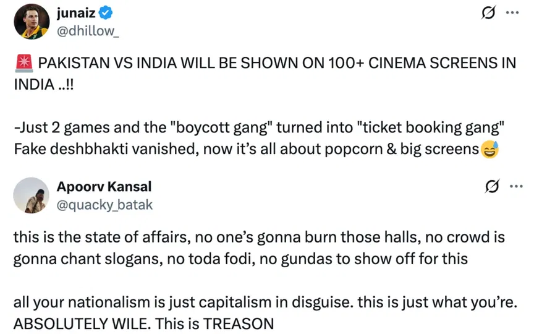Open the @dhillow_ handle link
Image resolution: width=534 pixels, height=334 pixels.
click(x=85, y=30)
